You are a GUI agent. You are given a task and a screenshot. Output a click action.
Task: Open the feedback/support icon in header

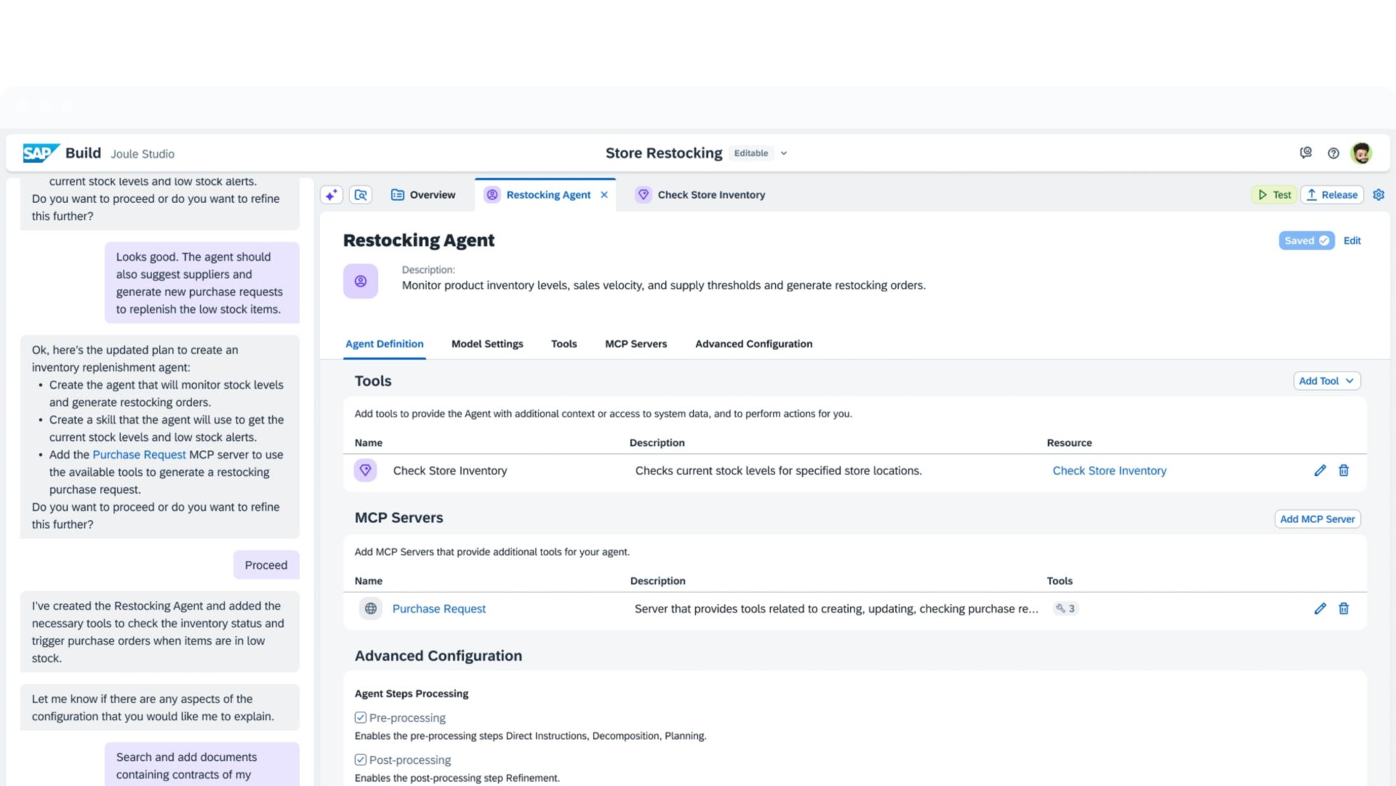(x=1305, y=153)
